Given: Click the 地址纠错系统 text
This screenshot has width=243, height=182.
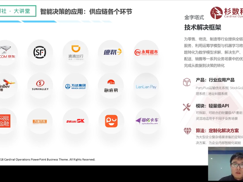Looking at the screenshot, I should pyautogui.click(x=218, y=94).
